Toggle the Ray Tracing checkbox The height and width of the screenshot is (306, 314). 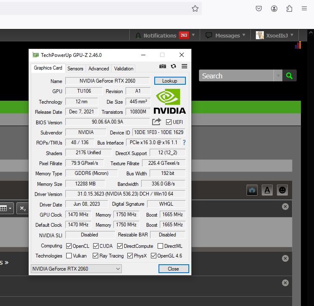(95, 256)
